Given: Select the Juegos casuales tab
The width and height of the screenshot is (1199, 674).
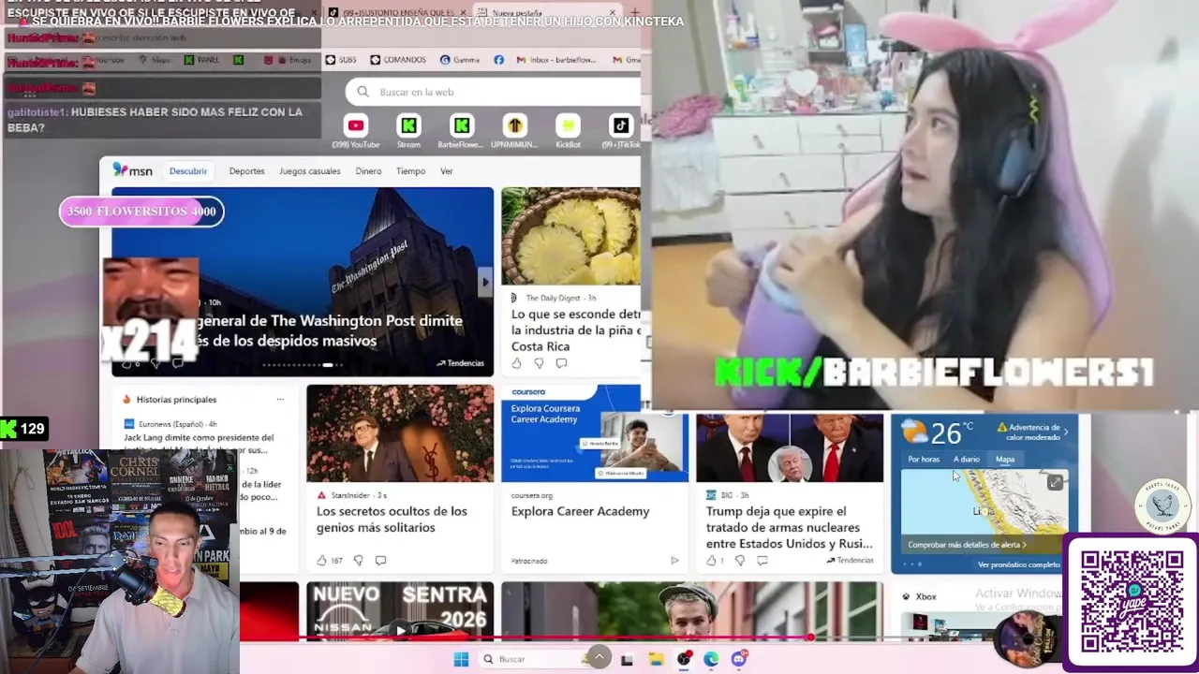Looking at the screenshot, I should coord(309,171).
